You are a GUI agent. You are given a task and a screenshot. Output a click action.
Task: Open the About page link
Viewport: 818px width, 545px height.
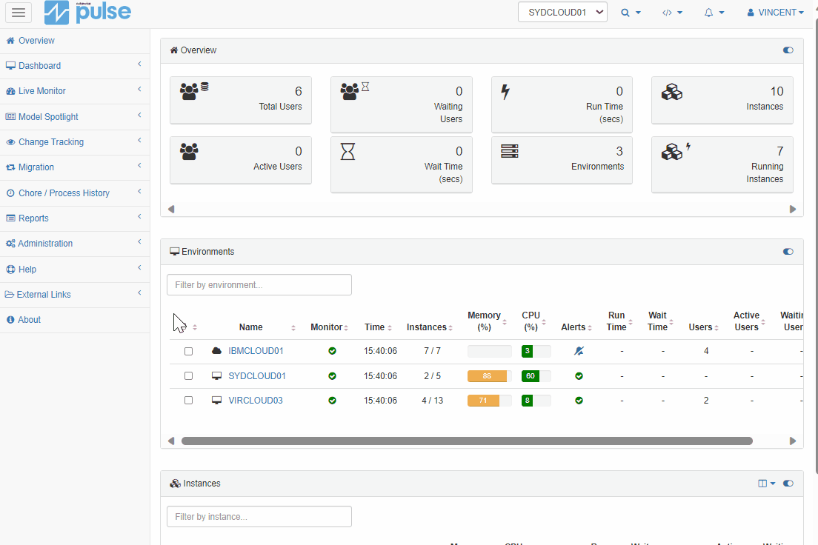point(29,320)
